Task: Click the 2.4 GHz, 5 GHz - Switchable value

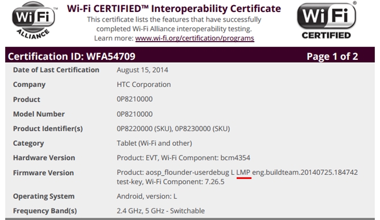Action: (160, 211)
